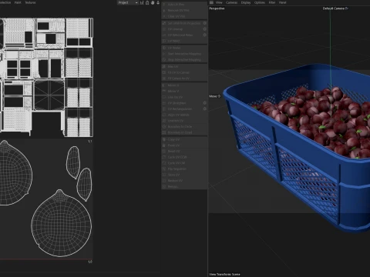Click the Cycle UV CCW icon
The image size is (370, 277).
tap(164, 157)
